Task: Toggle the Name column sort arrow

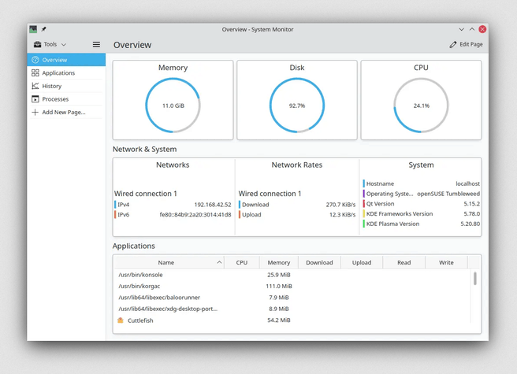Action: tap(219, 262)
